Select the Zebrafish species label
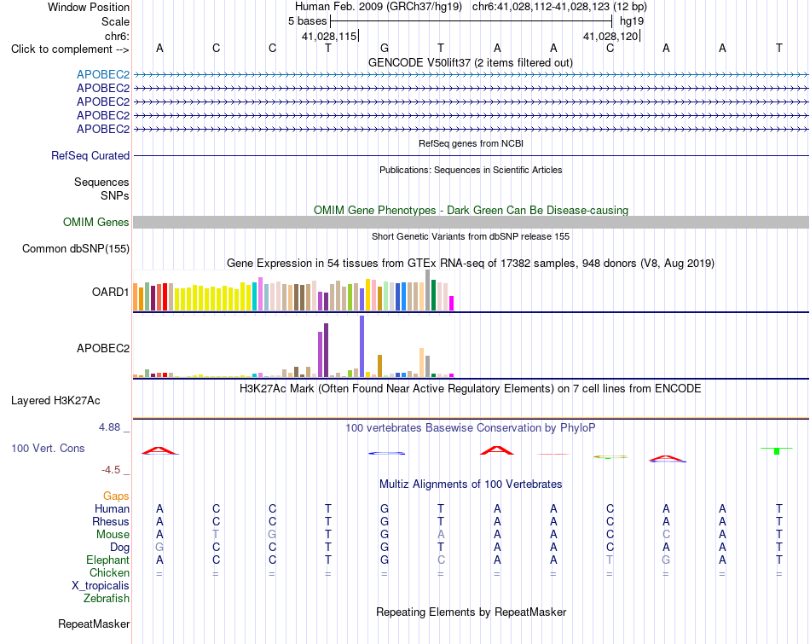Viewport: 810px width, 644px height. click(107, 598)
